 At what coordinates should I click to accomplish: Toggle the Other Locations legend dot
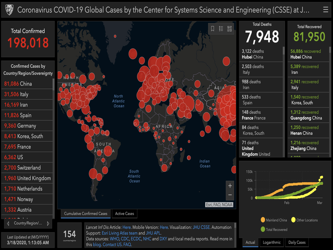click(293, 220)
